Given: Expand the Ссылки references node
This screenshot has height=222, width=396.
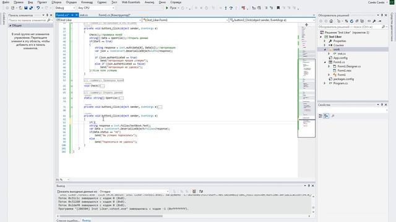Looking at the screenshot, I should click(x=325, y=45).
